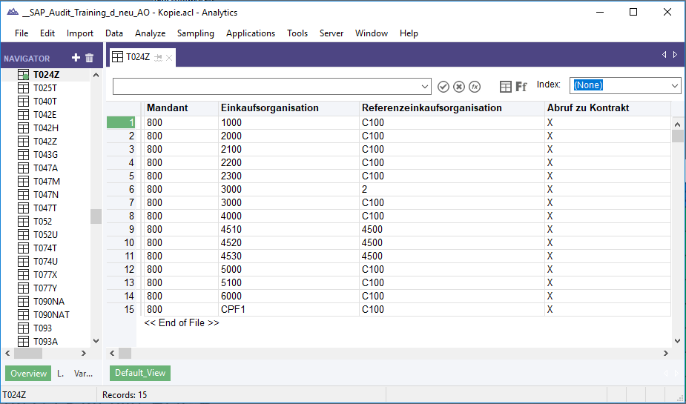686x404 pixels.
Task: Open table T047M in Navigator
Action: [47, 182]
